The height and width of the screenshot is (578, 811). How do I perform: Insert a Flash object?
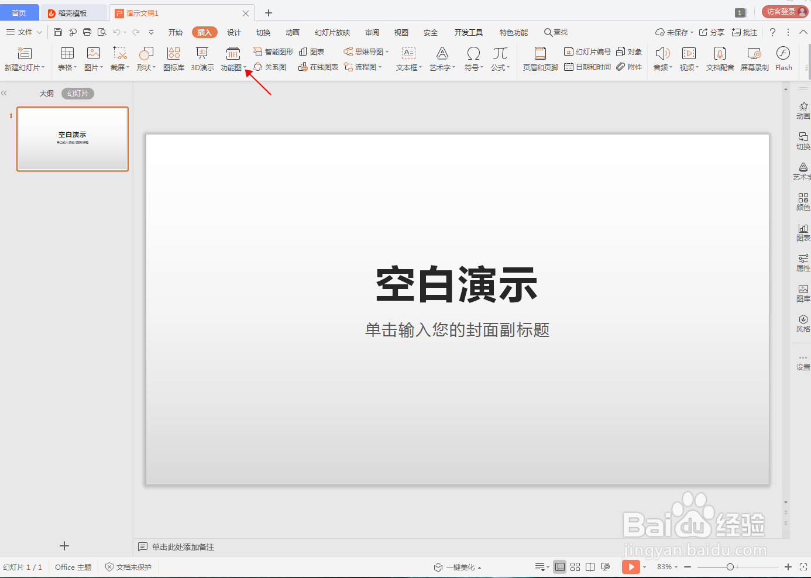[783, 59]
